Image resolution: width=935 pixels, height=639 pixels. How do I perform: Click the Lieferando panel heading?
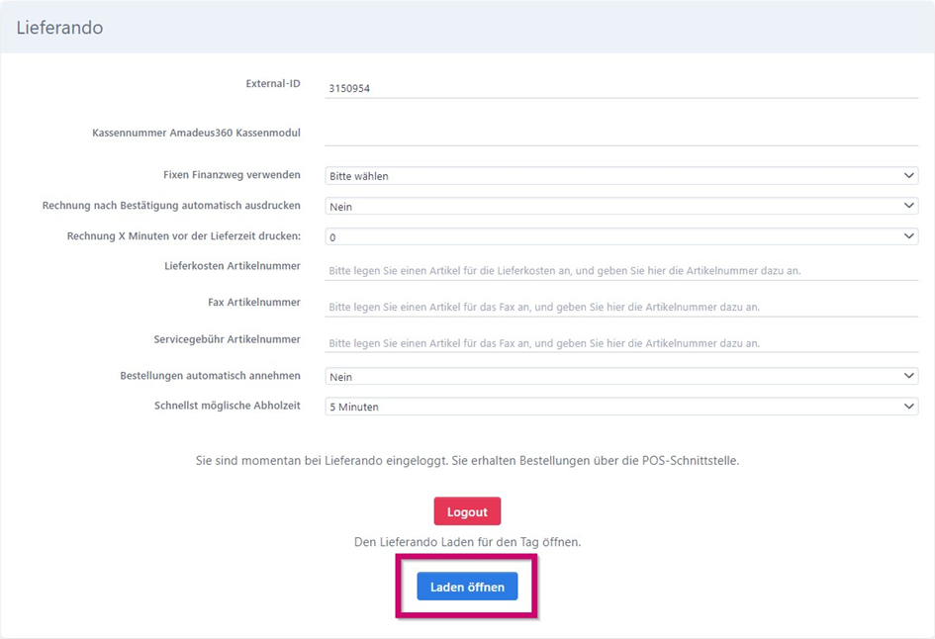point(59,28)
